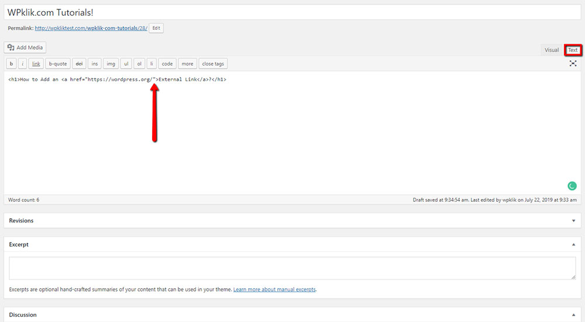Collapse the Discussion panel arrow
Screen dimensions: 585x322
coord(573,315)
